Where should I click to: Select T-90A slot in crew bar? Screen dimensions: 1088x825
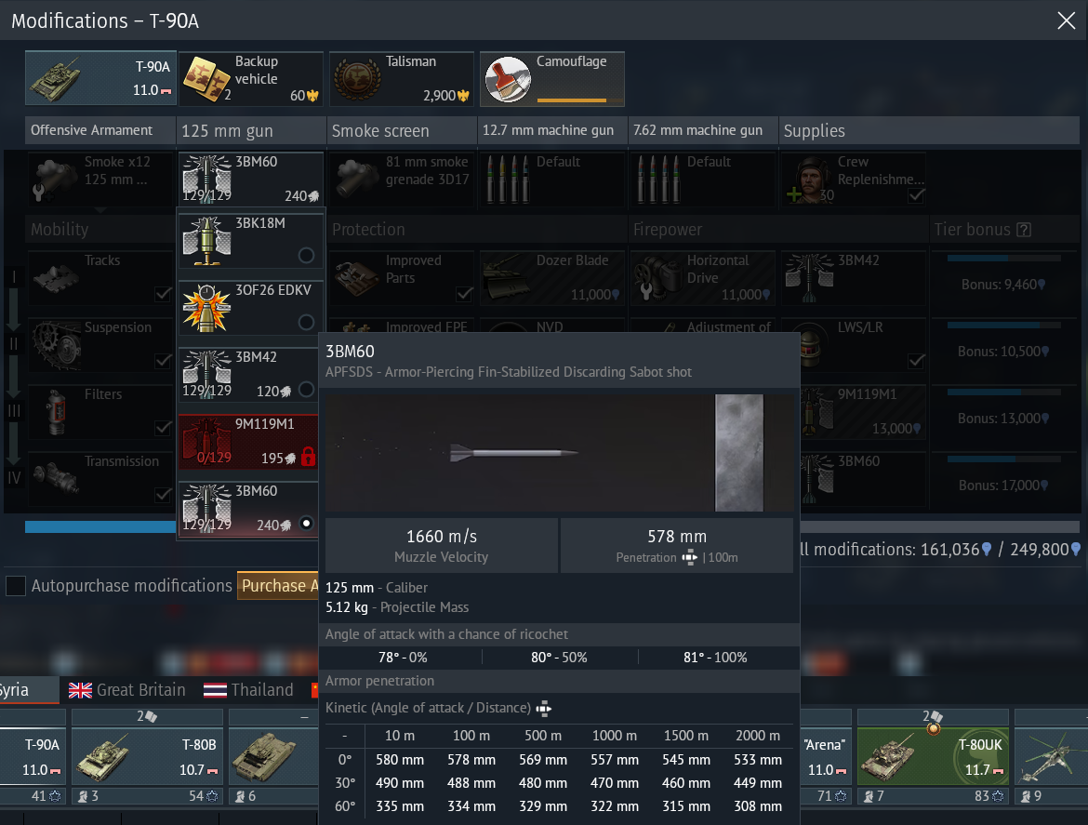(33, 757)
